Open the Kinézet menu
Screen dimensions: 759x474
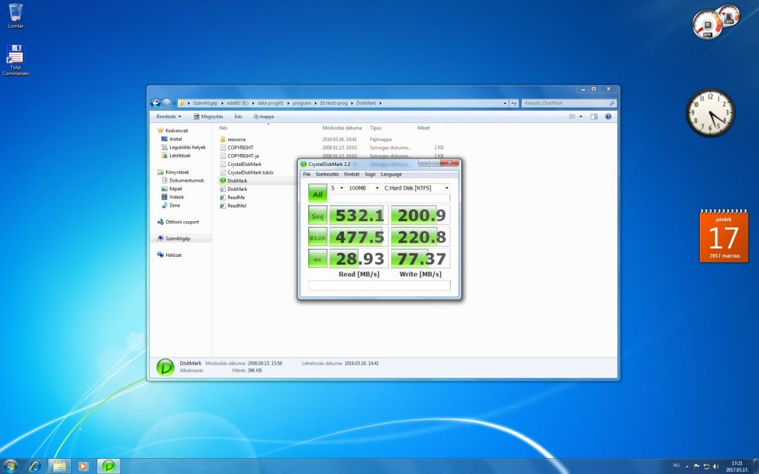coord(351,174)
